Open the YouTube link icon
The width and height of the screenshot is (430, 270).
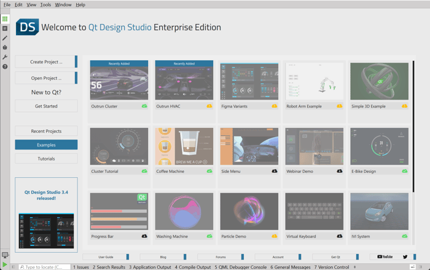[x=385, y=257]
